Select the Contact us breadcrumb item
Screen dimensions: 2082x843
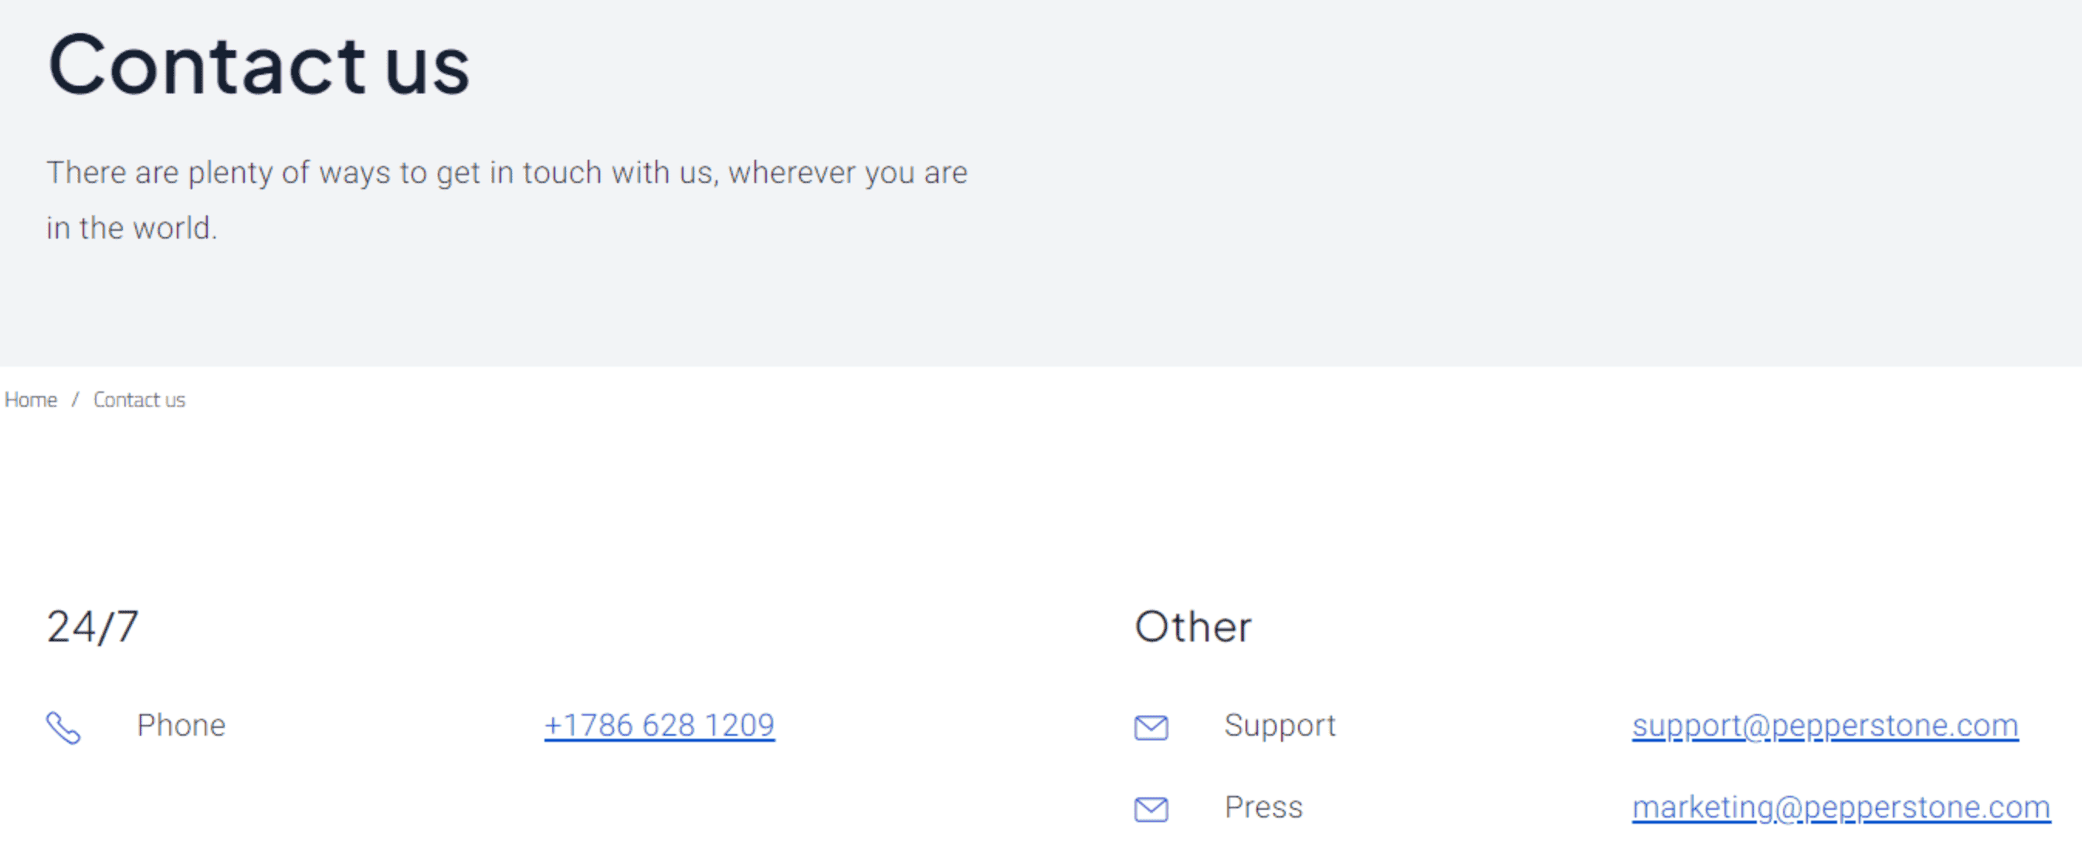tap(139, 399)
